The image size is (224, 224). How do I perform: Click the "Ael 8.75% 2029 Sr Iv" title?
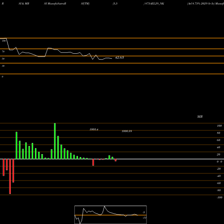(201, 4)
